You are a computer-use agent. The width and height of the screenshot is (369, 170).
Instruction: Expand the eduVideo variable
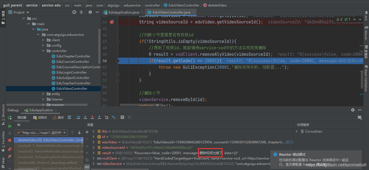[93, 142]
